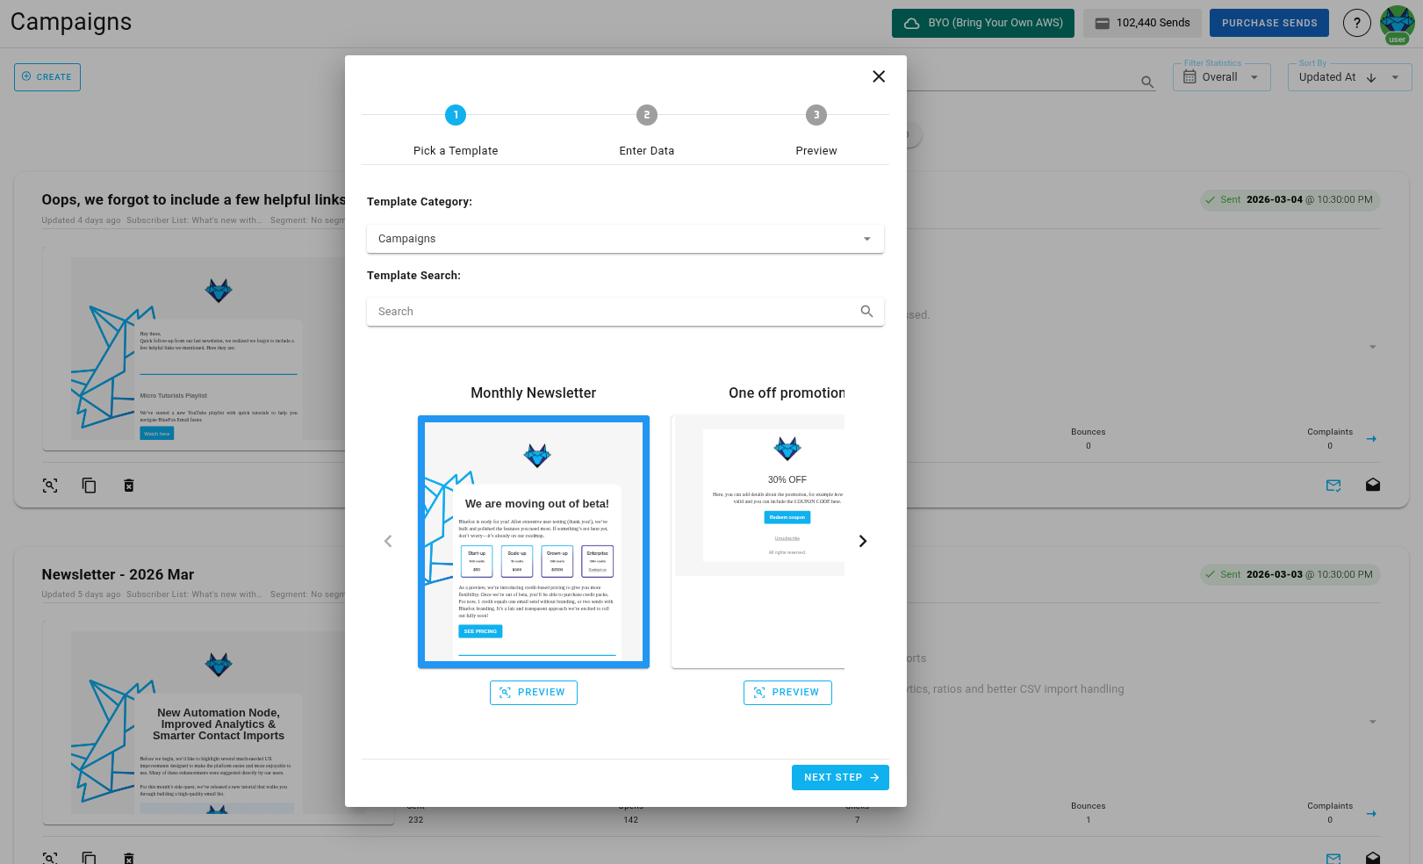Open the Updated At sort dropdown
This screenshot has width=1423, height=864.
[x=1393, y=77]
